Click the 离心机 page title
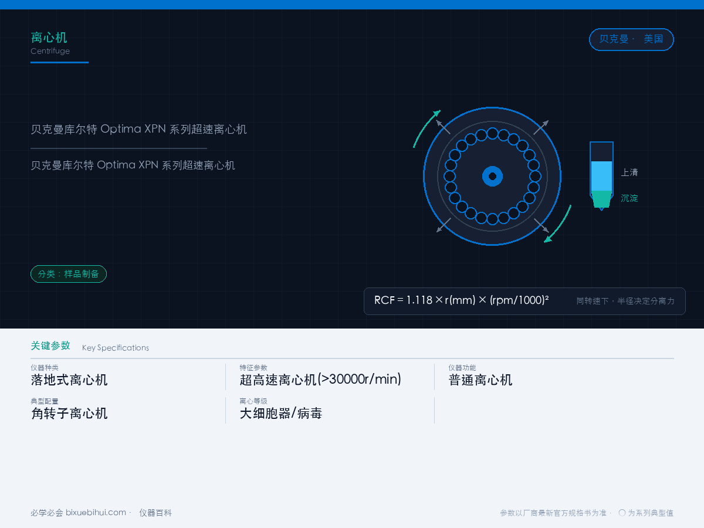Viewport: 704px width, 528px height. point(49,38)
